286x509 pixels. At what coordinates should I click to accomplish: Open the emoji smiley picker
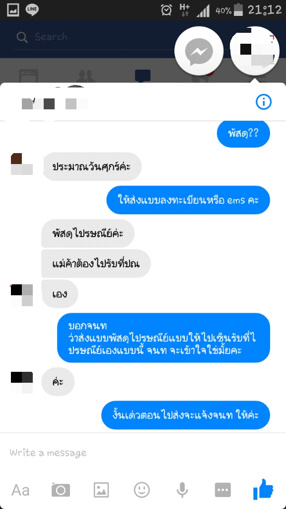(142, 490)
